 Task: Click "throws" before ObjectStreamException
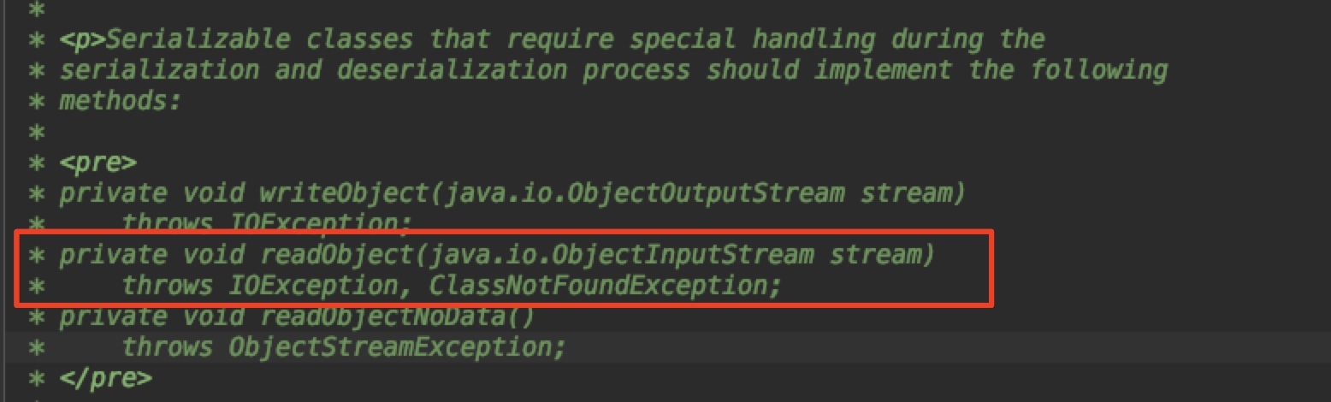point(166,348)
